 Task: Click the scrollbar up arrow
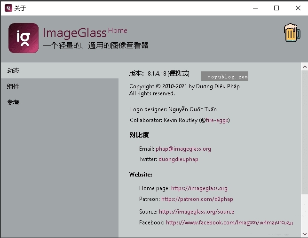pos(305,67)
